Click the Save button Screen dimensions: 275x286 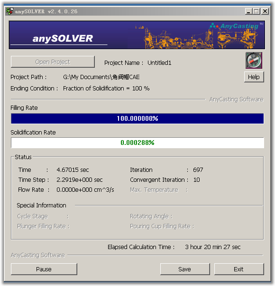coord(185,269)
